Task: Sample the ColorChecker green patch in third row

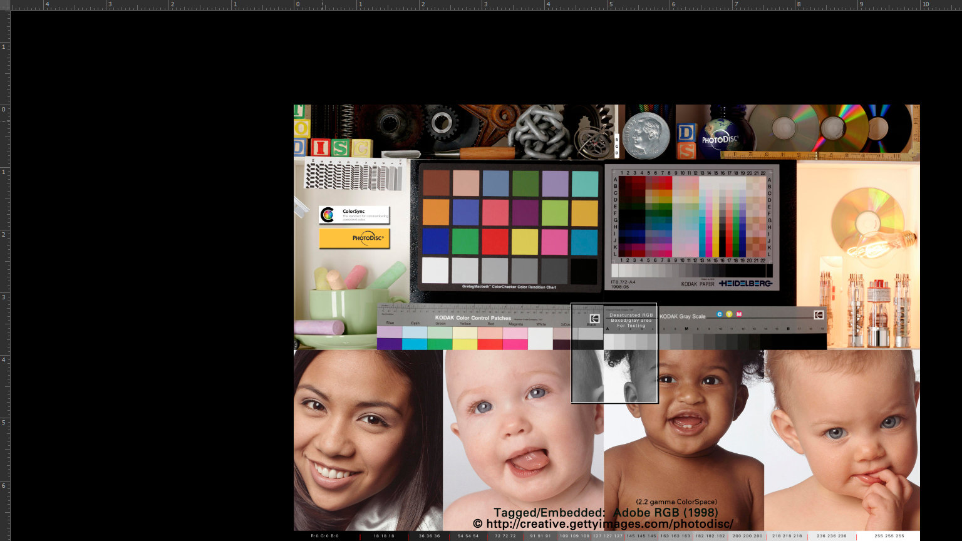Action: click(465, 242)
